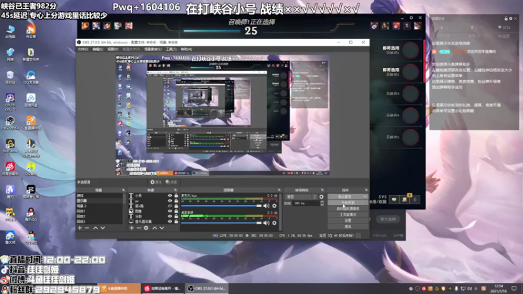Hide the 显示器采集 display capture source
This screenshot has width=523, height=294.
pyautogui.click(x=170, y=221)
